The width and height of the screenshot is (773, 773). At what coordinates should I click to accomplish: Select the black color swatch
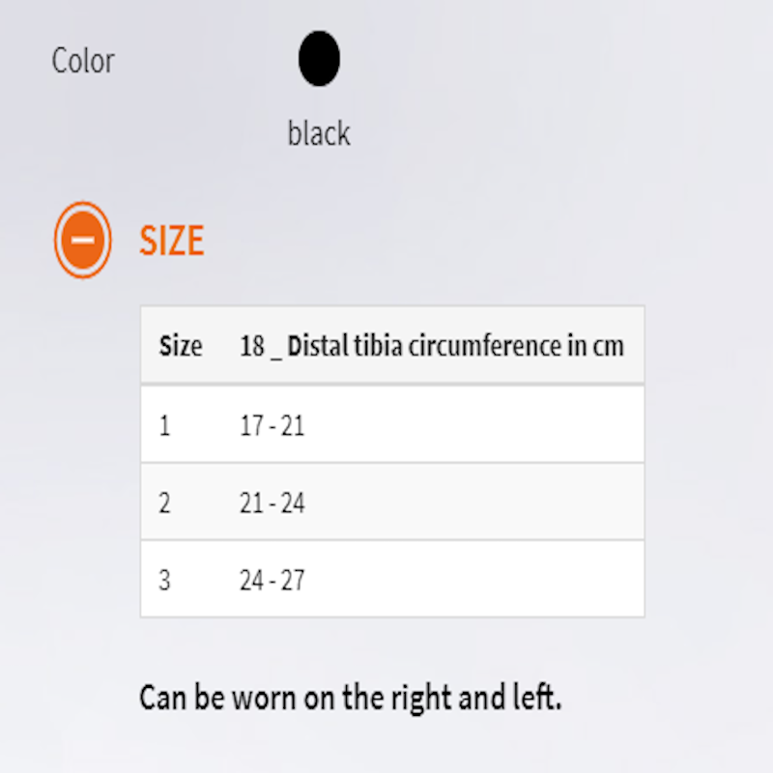click(x=319, y=59)
